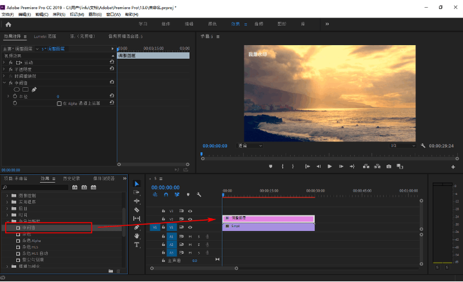Enable the 在 Alpha 通道上运算 checkbox
The width and height of the screenshot is (463, 282).
[59, 103]
